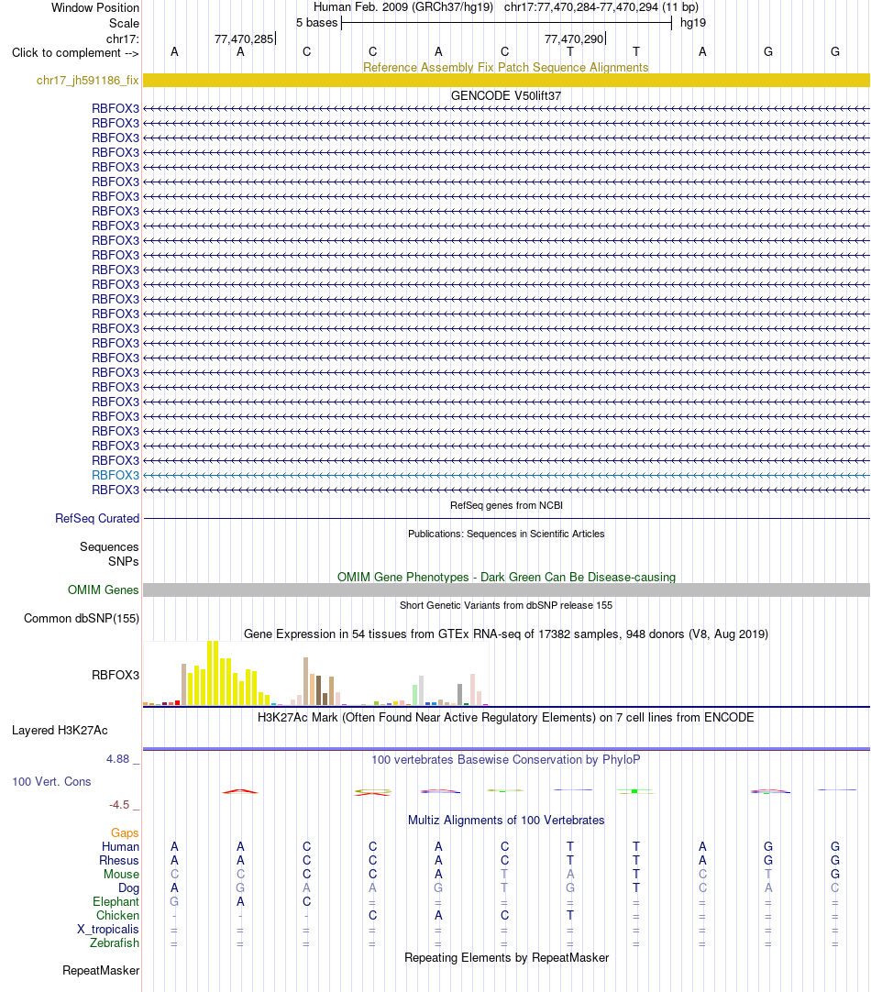Viewport: 871px width, 992px height.
Task: Click the orange 'Gaps' label
Action: coord(125,832)
